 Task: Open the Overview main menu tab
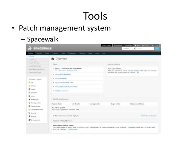(x=31, y=53)
